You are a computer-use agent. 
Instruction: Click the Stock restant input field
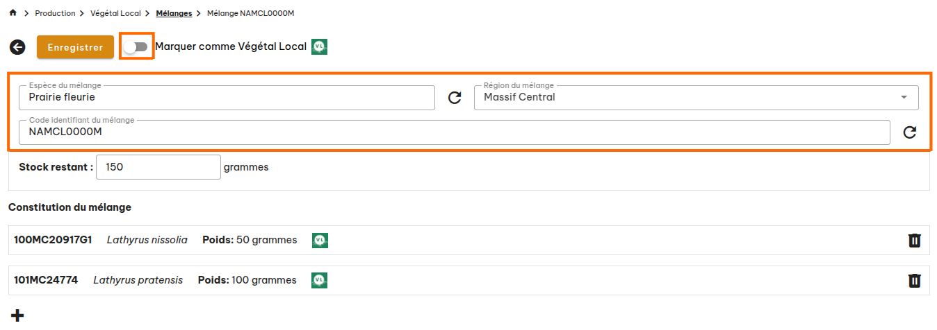click(158, 167)
